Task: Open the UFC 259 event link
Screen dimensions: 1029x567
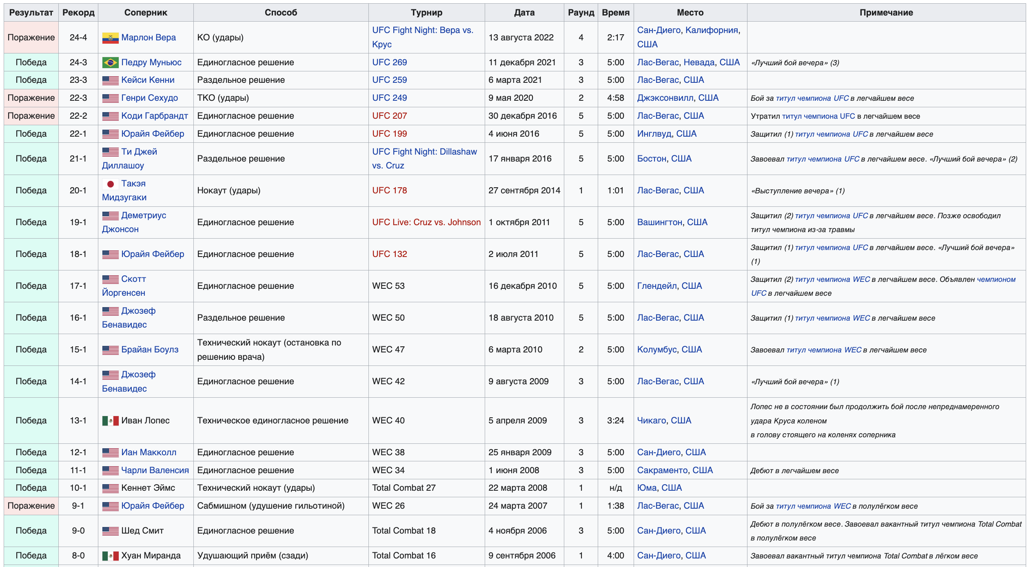Action: tap(389, 80)
